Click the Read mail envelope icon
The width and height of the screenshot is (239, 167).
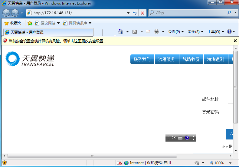[x=148, y=32]
